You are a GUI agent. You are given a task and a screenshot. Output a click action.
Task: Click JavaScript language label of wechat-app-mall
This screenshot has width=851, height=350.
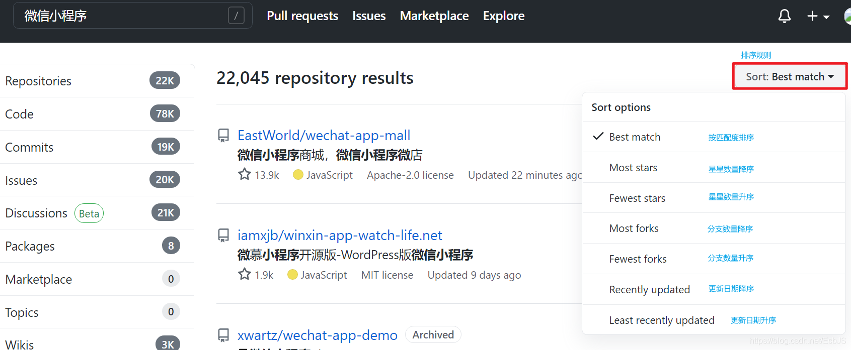pos(329,175)
